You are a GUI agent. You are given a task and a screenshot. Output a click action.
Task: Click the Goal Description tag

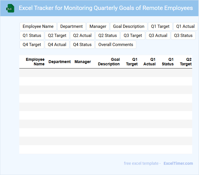tap(129, 26)
